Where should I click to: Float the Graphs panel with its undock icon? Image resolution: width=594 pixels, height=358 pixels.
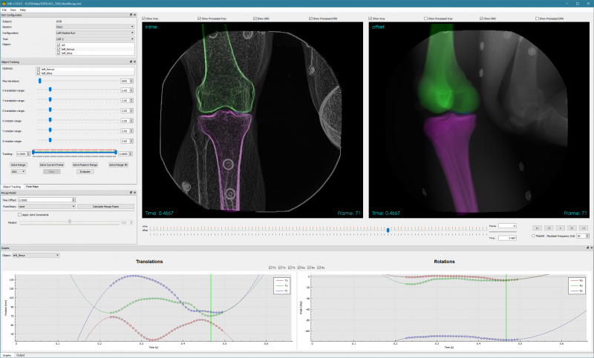(x=587, y=248)
